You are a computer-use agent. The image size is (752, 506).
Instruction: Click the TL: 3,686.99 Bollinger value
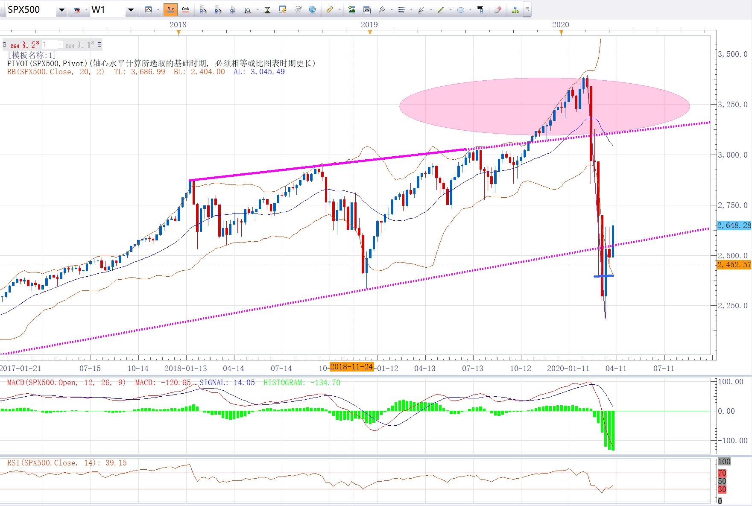[140, 72]
